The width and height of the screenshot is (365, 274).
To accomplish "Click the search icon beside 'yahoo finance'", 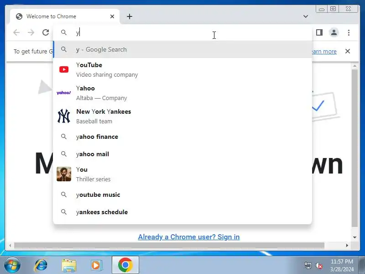I will (64, 137).
